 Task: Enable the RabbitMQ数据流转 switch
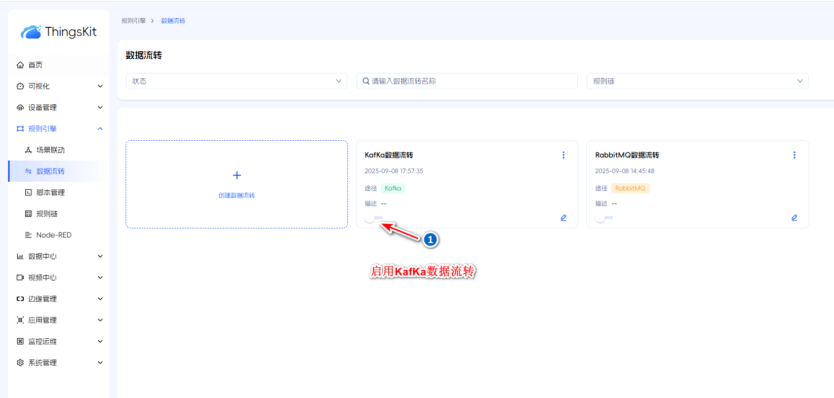[x=604, y=218]
